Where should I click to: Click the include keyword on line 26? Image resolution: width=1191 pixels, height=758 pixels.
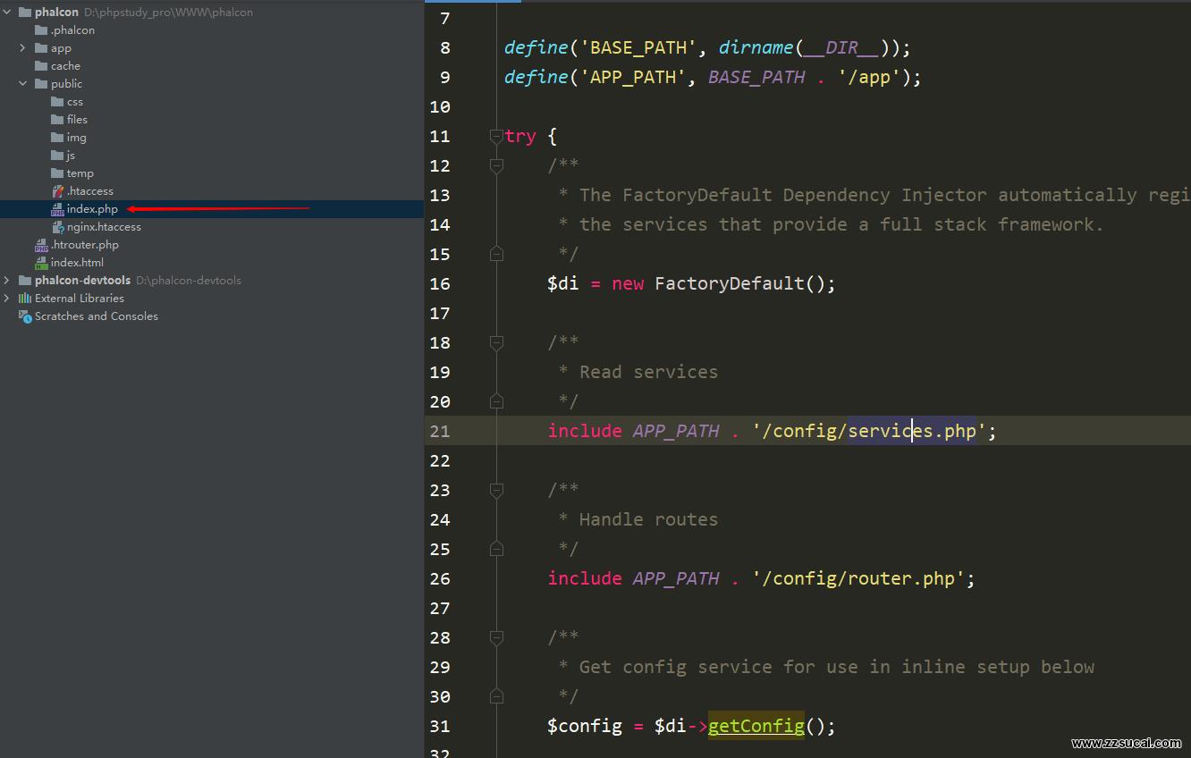pyautogui.click(x=585, y=578)
